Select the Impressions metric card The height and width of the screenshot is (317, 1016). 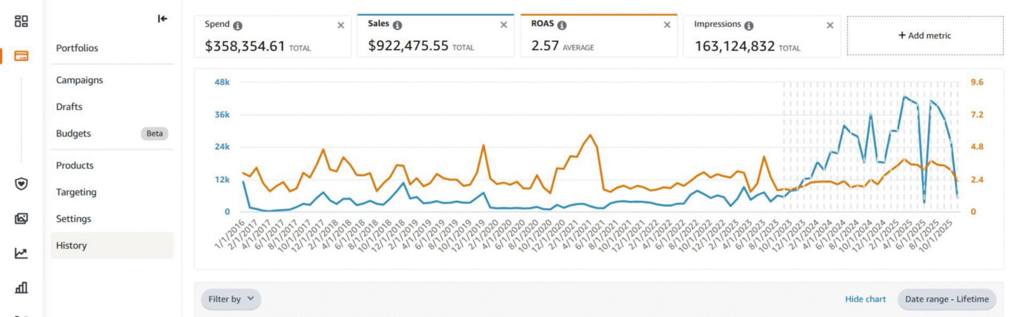[761, 37]
